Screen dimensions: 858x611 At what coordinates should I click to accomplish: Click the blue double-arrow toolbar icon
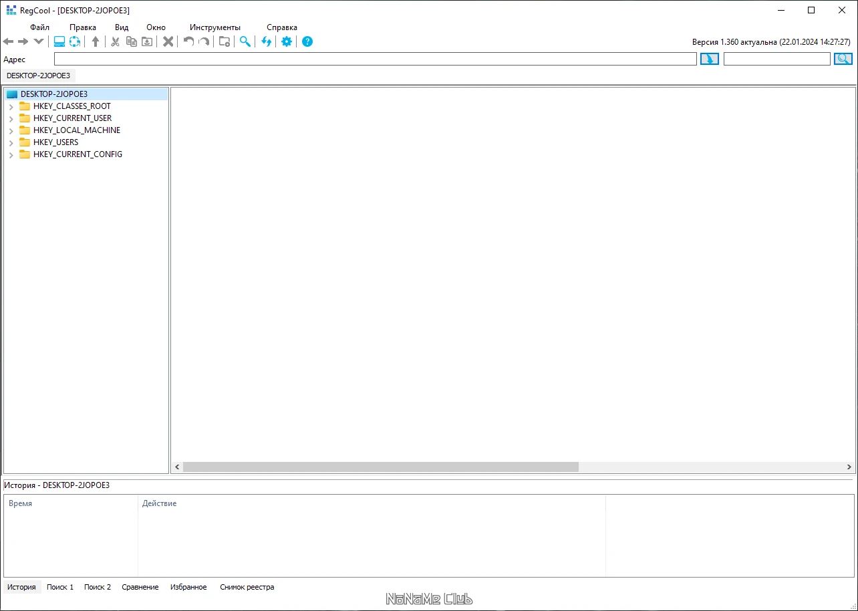(x=267, y=41)
